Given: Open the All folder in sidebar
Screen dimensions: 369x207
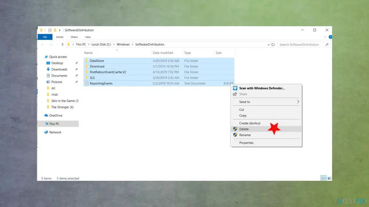Looking at the screenshot, I should click(53, 88).
